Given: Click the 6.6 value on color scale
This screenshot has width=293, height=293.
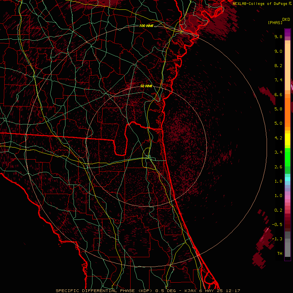Looking at the screenshot, I should (x=278, y=94).
